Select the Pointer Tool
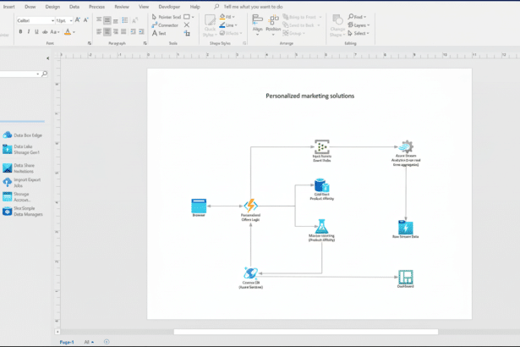The width and height of the screenshot is (520, 347). click(167, 17)
